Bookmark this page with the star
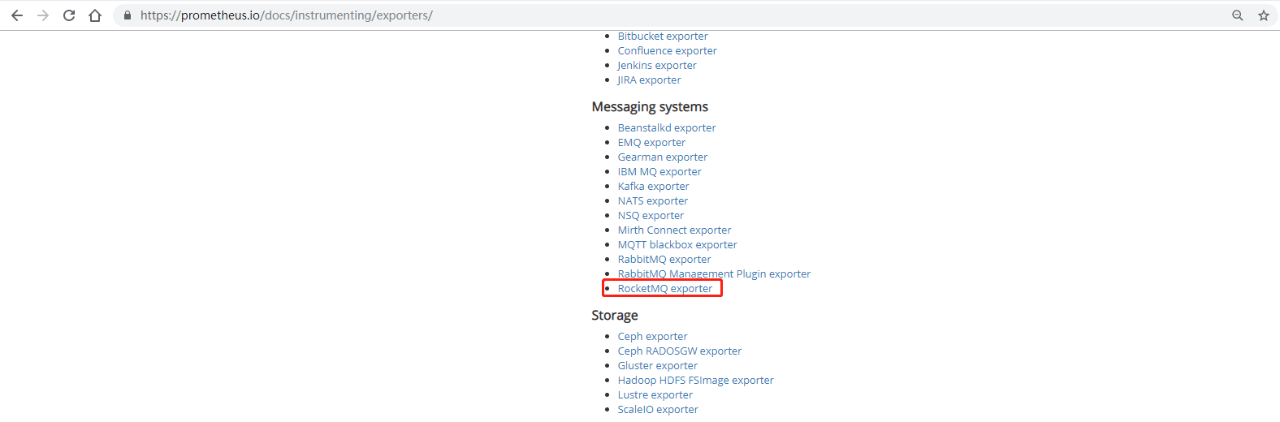The image size is (1280, 422). click(1264, 15)
